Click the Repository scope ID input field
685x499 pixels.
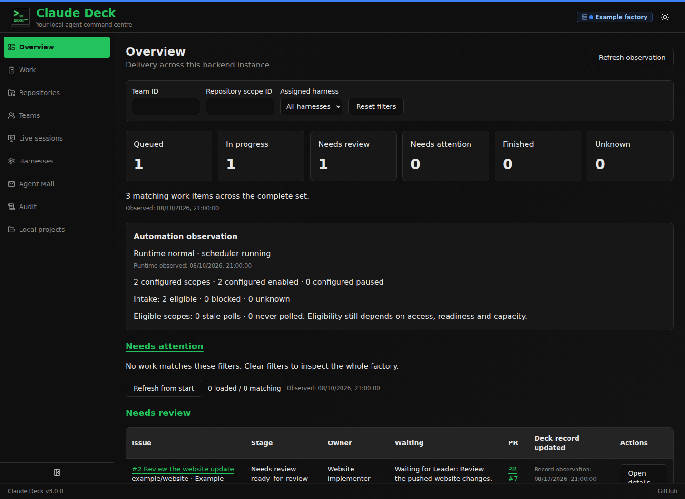point(240,106)
